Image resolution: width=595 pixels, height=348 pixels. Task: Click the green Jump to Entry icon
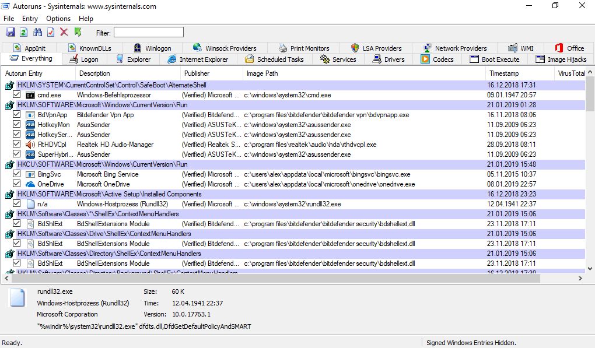point(78,32)
